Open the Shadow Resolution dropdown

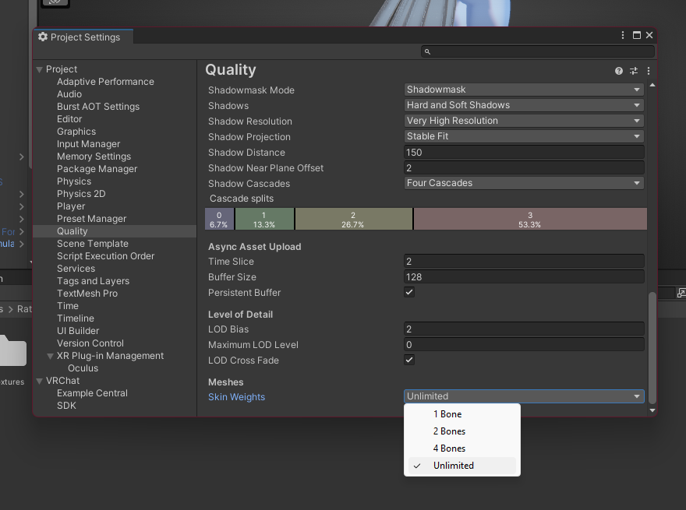(523, 121)
